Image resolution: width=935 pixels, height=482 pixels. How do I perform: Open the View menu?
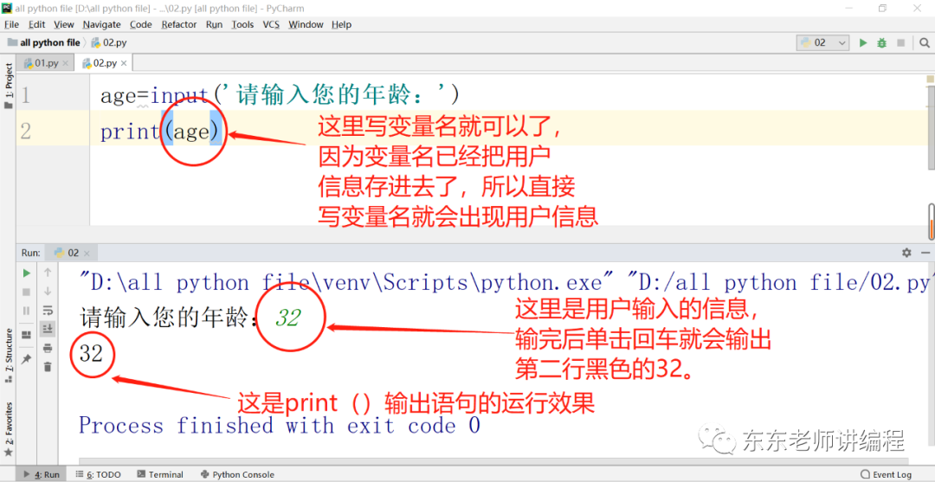click(x=64, y=24)
